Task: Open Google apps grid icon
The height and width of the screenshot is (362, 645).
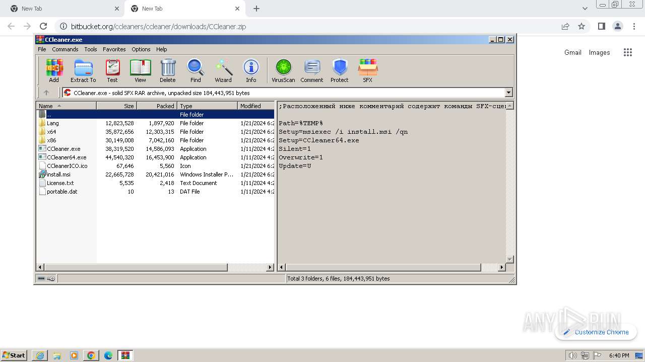Action: 627,52
